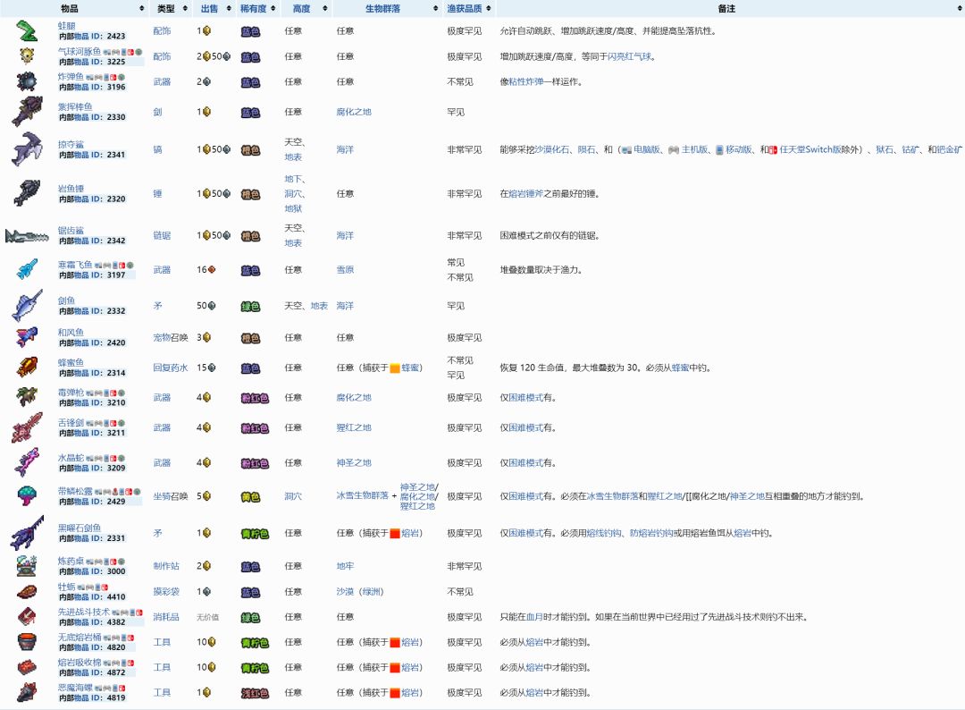Image resolution: width=965 pixels, height=710 pixels.
Task: Open 摸彩袋 type link in 牡蛎 row
Action: pos(166,592)
